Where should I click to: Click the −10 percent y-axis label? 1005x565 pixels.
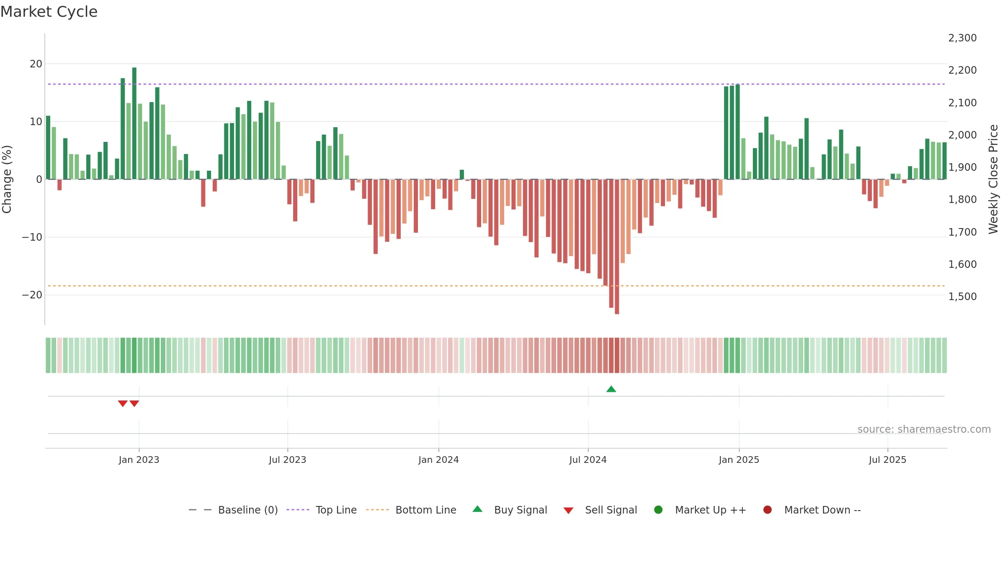pos(32,237)
